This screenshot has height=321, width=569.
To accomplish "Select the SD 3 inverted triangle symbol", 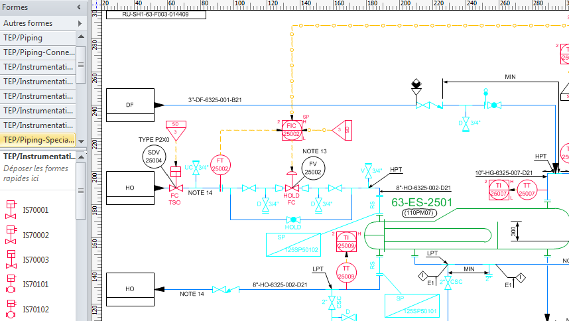I will click(x=176, y=131).
